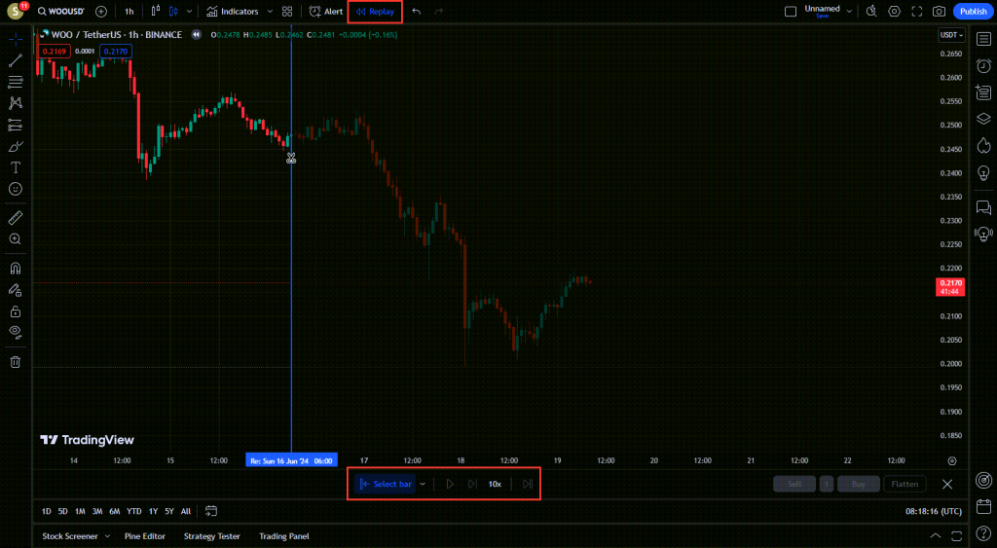Open the help question mark icon
Image resolution: width=997 pixels, height=548 pixels.
point(983,532)
